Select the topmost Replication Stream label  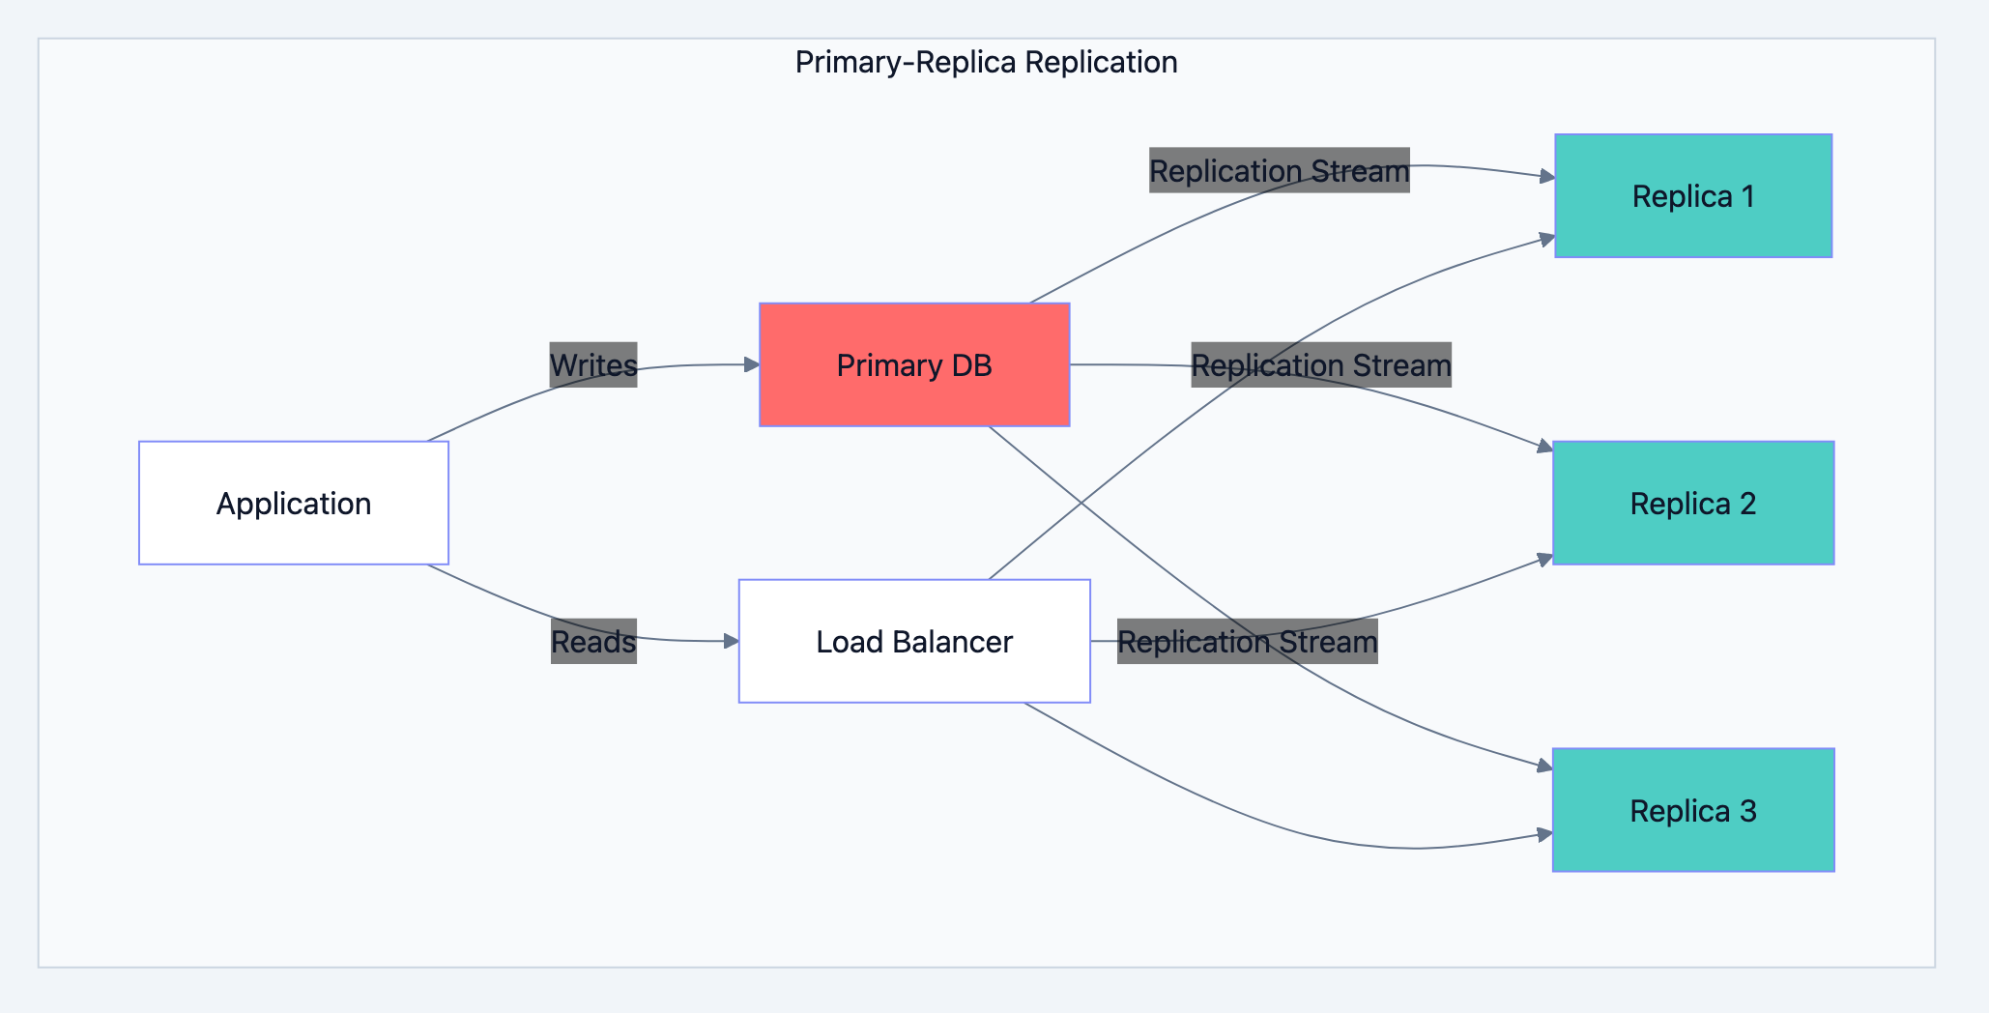1278,170
